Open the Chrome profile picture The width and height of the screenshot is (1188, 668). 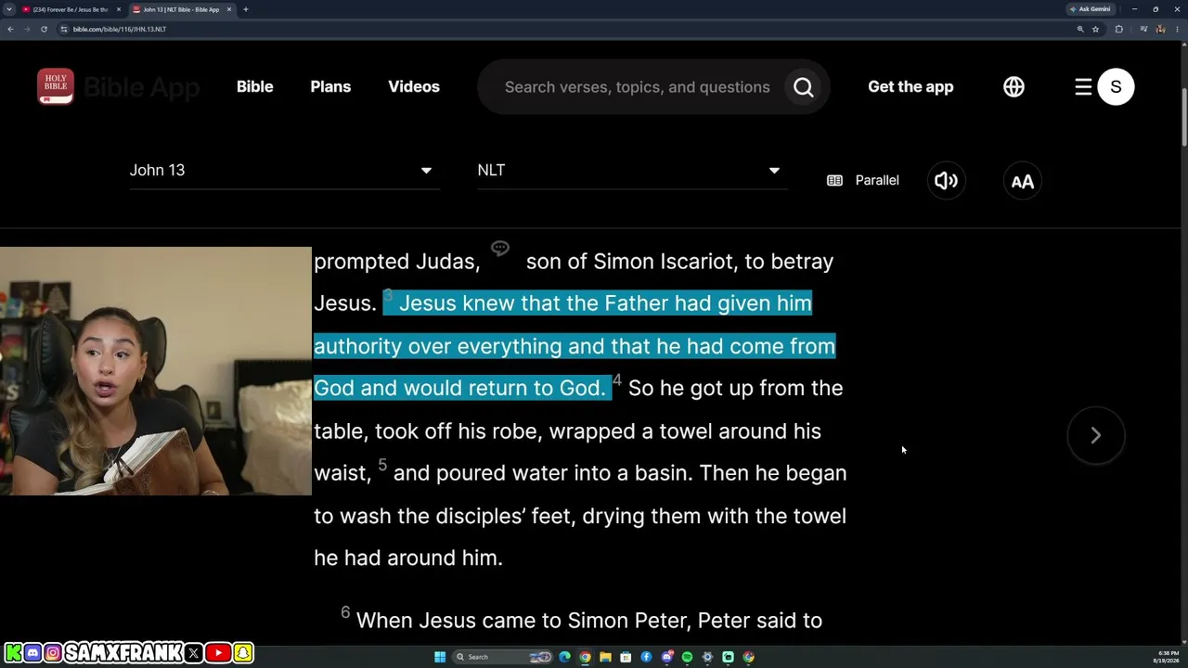pyautogui.click(x=1159, y=29)
